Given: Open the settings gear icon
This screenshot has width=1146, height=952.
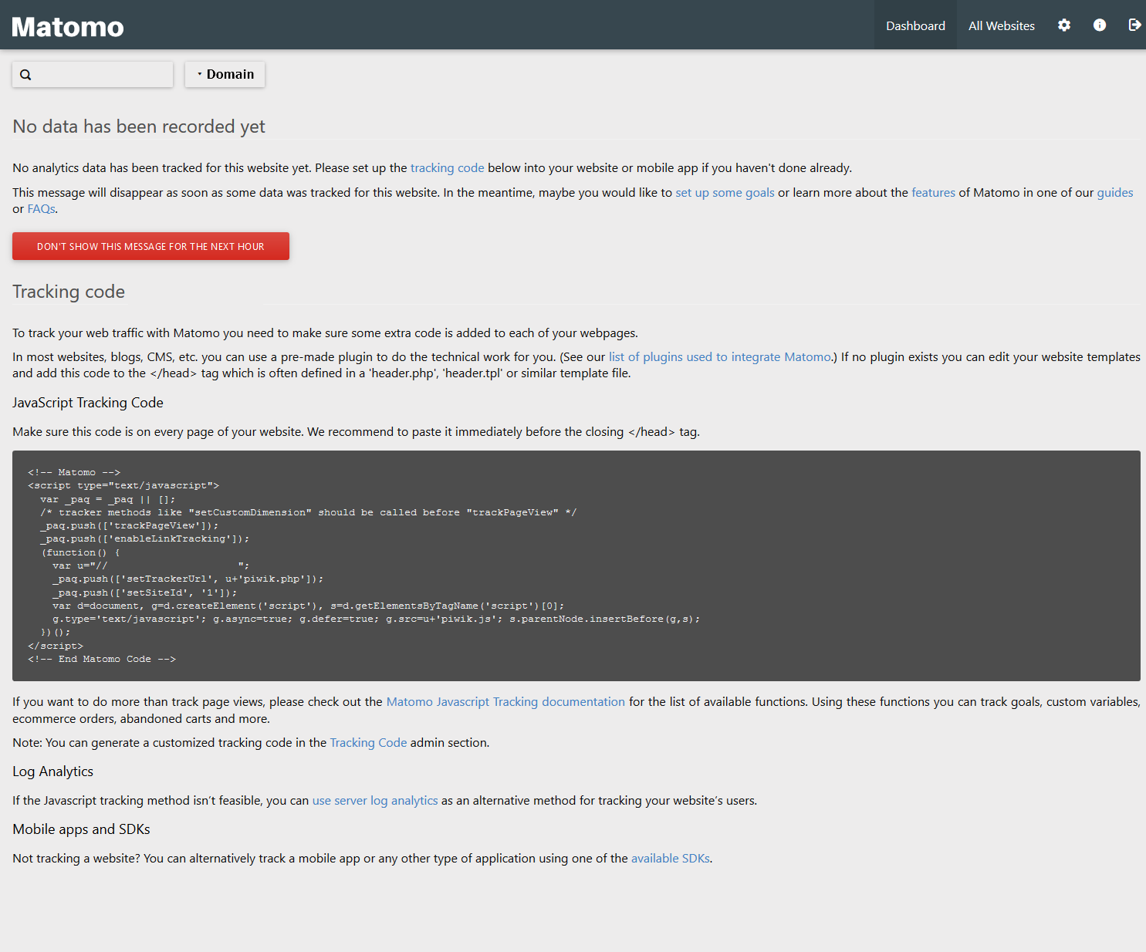Looking at the screenshot, I should click(x=1064, y=25).
